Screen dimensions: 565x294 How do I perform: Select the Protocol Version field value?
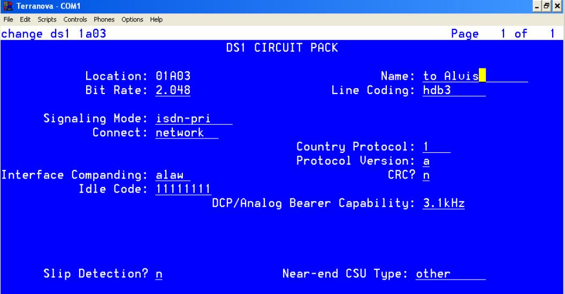(x=426, y=160)
